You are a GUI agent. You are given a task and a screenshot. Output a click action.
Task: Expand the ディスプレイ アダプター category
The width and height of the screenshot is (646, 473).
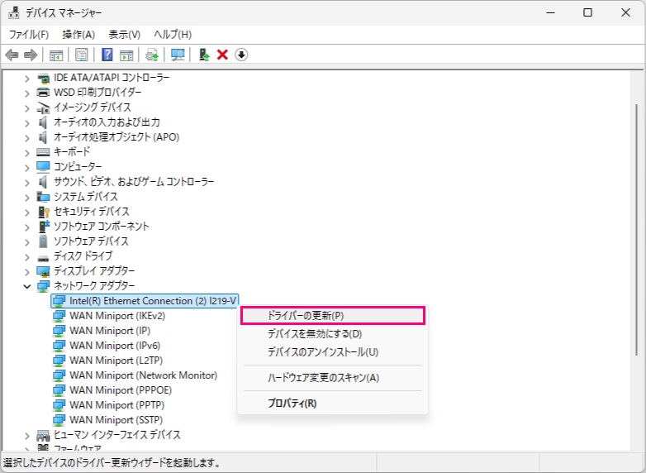[x=27, y=271]
